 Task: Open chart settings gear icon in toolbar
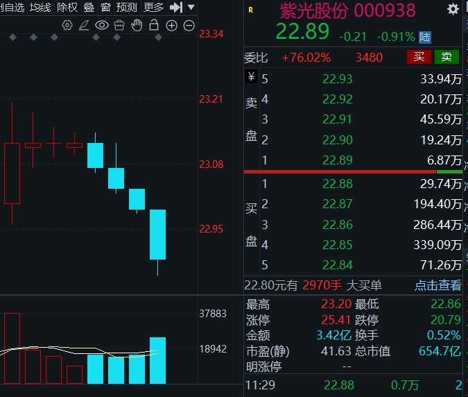67,26
